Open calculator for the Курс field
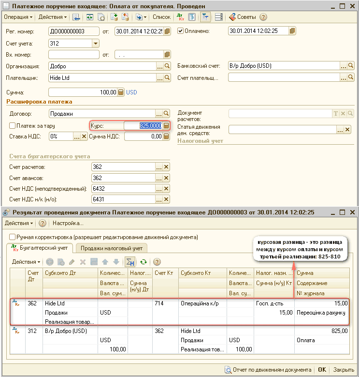 (x=166, y=126)
